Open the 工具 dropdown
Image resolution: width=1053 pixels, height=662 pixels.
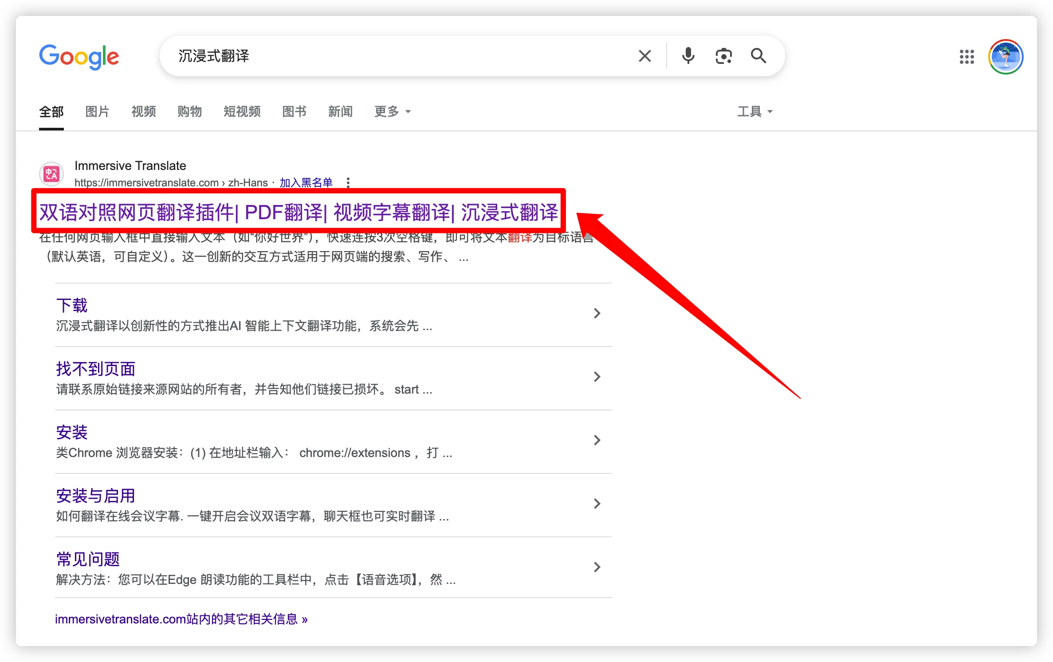[x=755, y=112]
